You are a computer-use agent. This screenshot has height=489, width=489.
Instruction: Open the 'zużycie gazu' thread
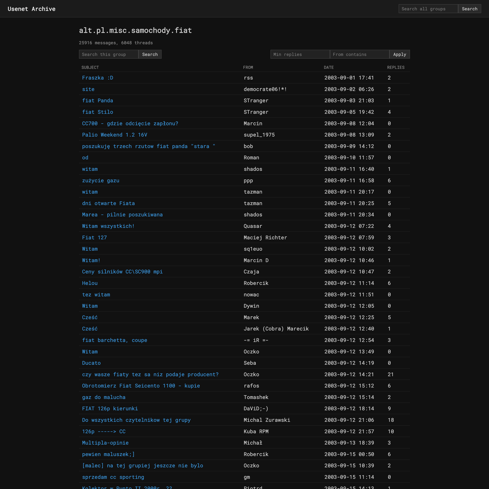pyautogui.click(x=101, y=181)
